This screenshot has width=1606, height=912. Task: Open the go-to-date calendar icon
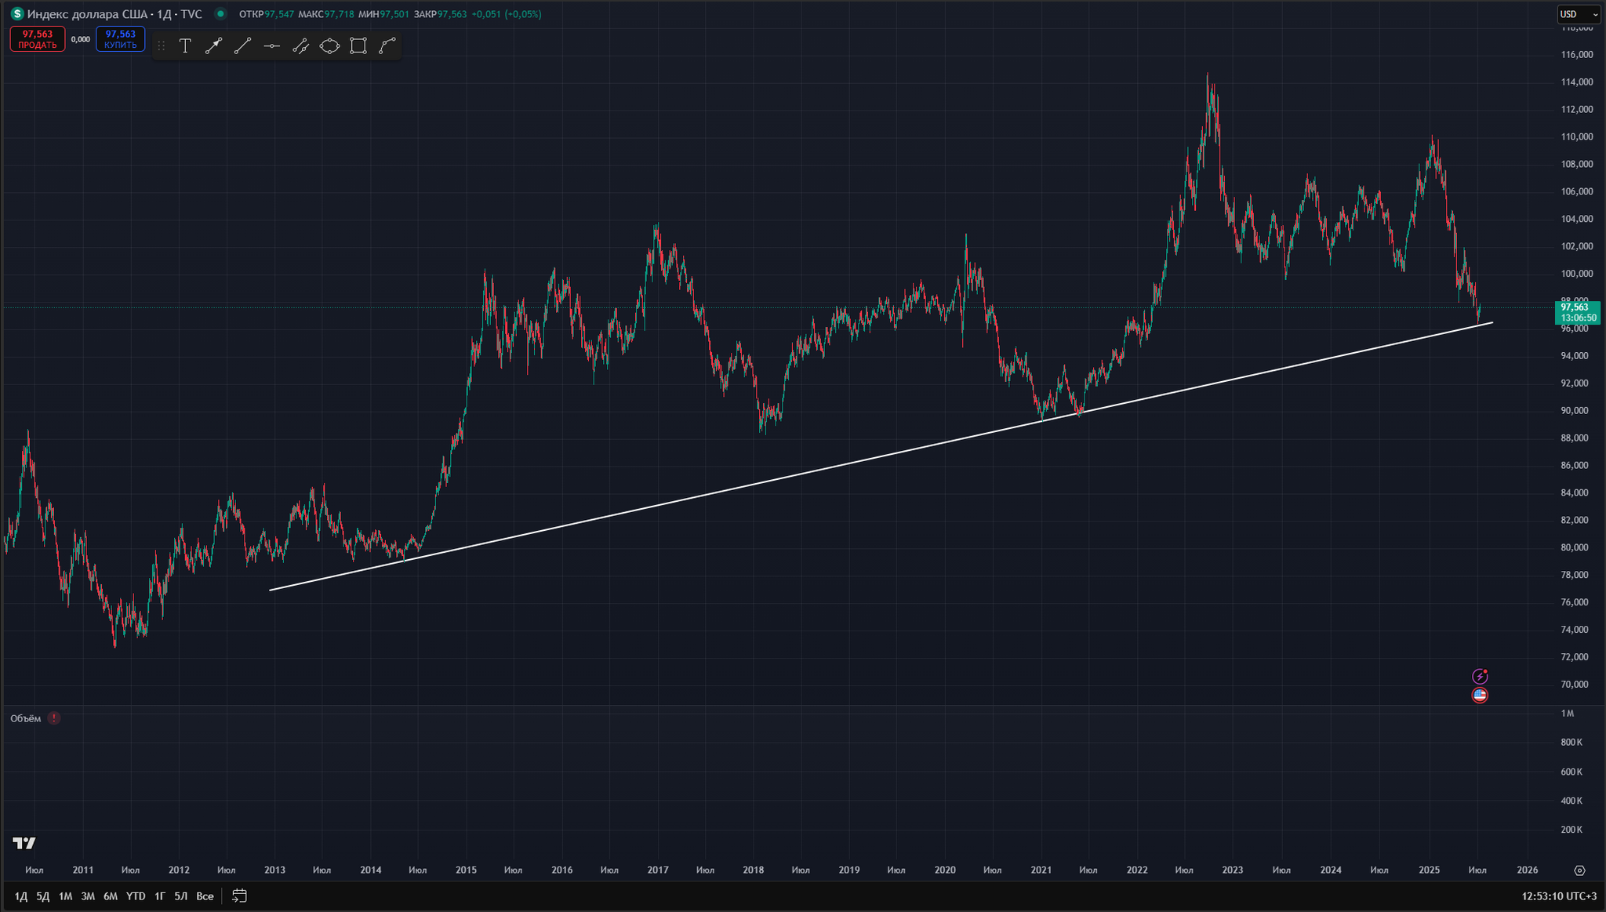[x=240, y=896]
